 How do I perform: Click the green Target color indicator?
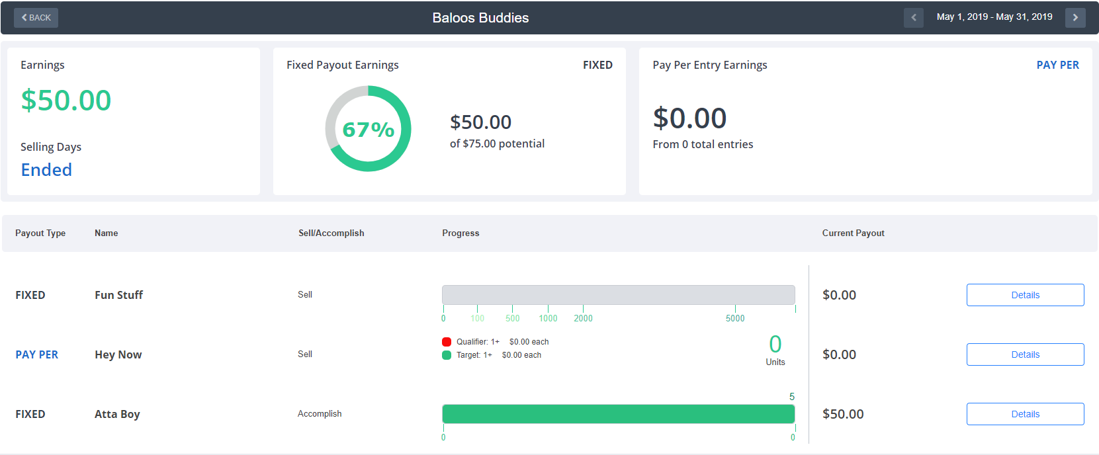pos(447,355)
